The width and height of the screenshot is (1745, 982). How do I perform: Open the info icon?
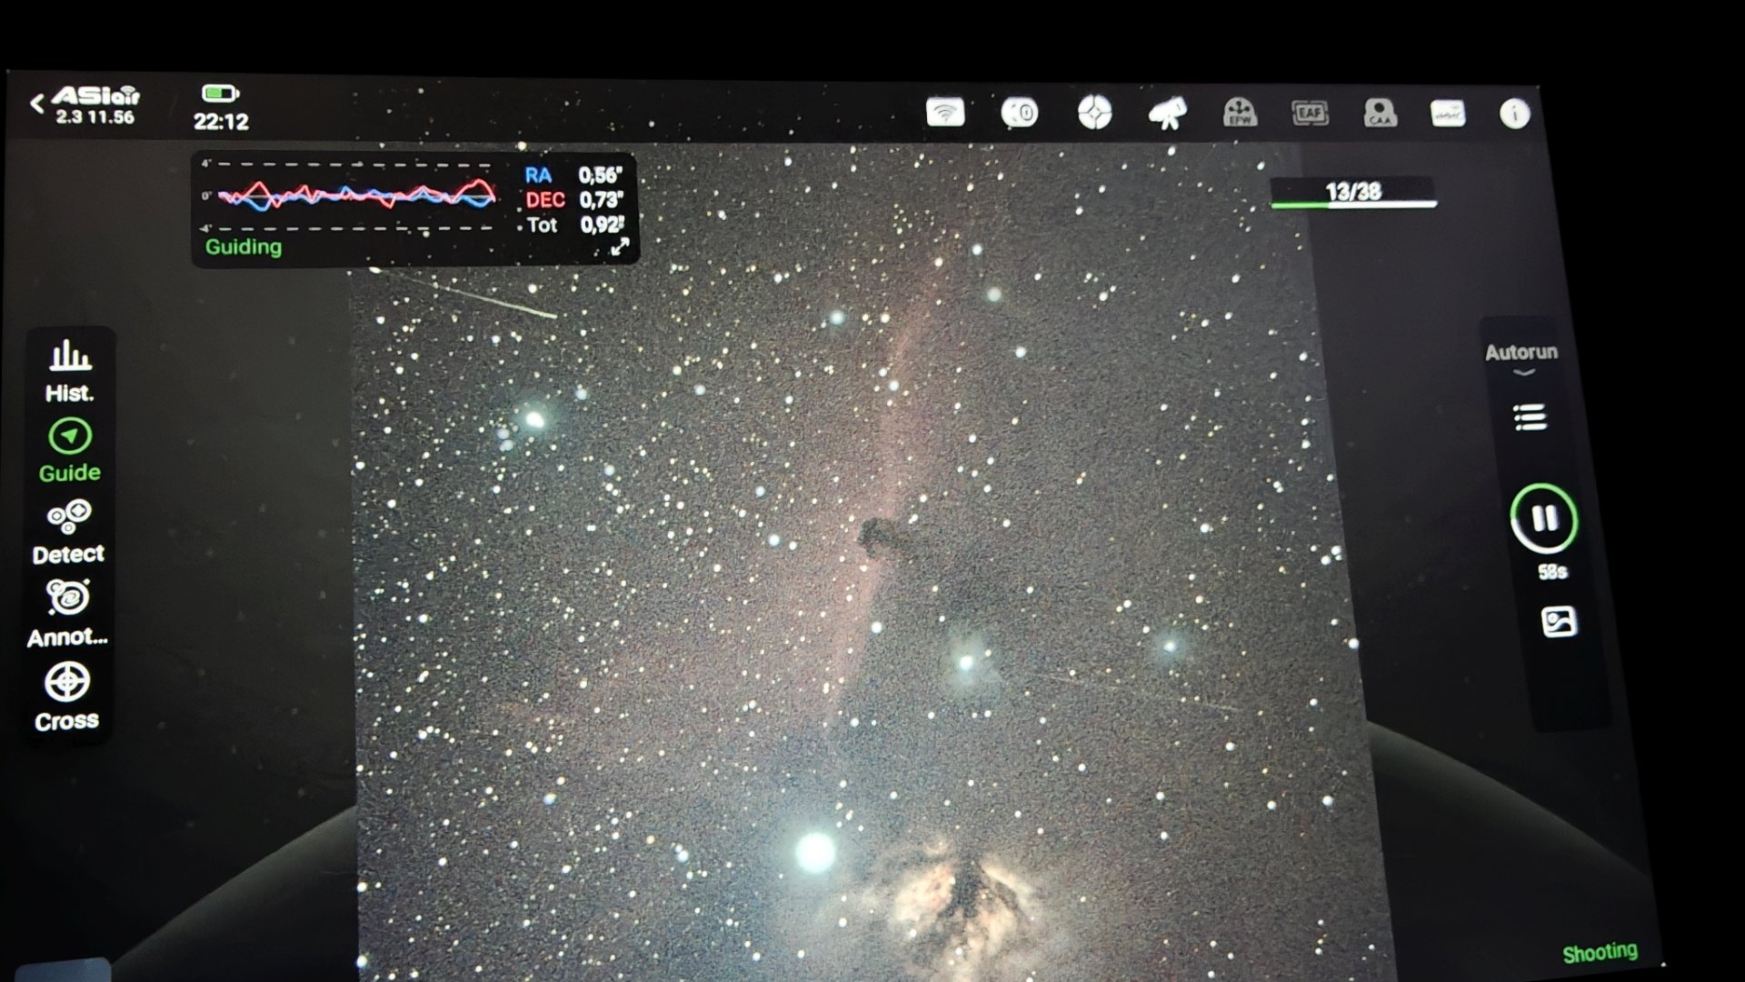click(x=1514, y=114)
